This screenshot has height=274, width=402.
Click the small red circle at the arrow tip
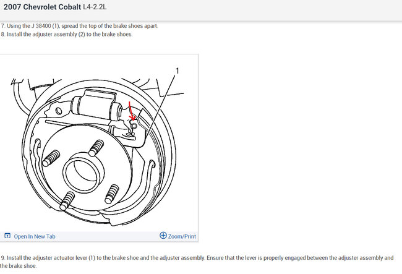pyautogui.click(x=134, y=126)
